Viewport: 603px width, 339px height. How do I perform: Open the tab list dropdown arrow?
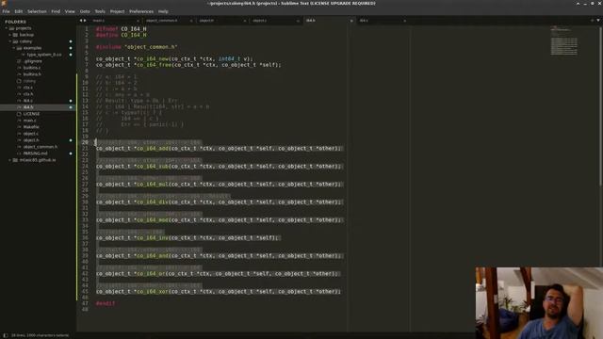pyautogui.click(x=598, y=21)
